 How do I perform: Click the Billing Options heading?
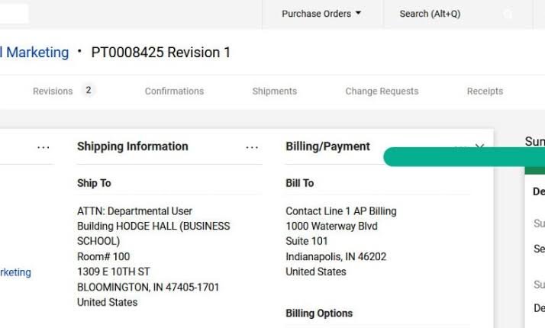click(x=319, y=313)
